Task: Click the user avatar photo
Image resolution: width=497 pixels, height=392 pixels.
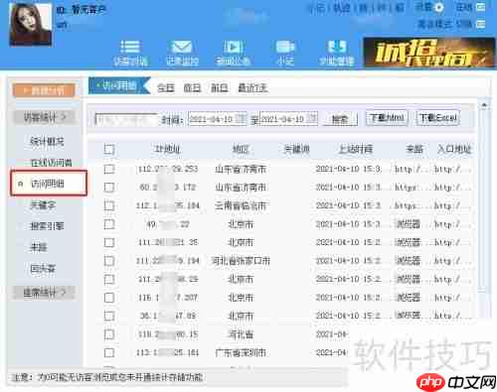Action: point(31,24)
